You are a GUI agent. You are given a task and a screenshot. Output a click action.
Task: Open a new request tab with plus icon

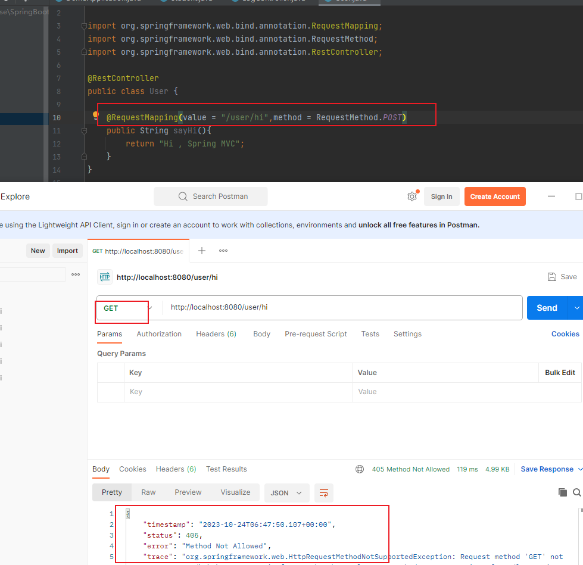(x=201, y=251)
